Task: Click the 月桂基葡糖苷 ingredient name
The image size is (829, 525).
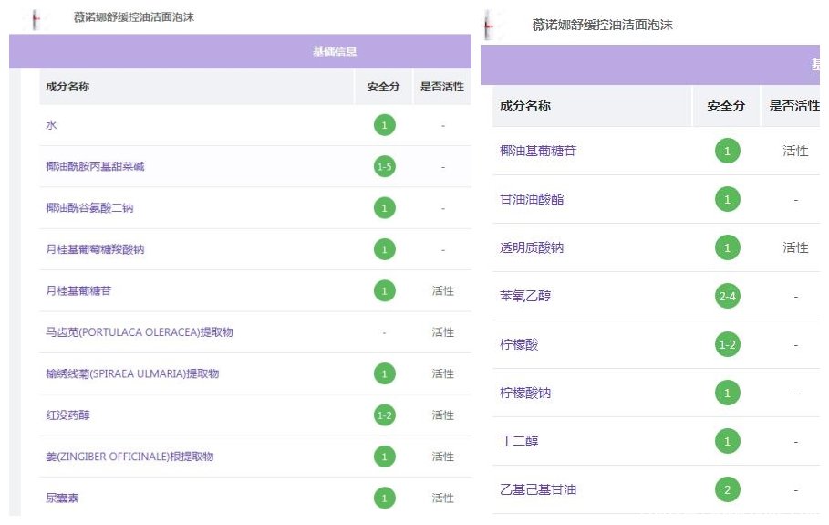Action: [78, 290]
